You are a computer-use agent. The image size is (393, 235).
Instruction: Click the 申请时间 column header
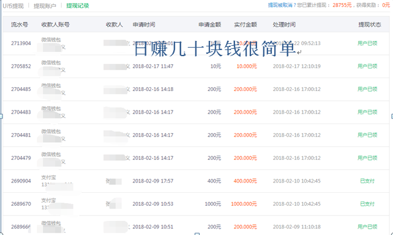pyautogui.click(x=144, y=24)
